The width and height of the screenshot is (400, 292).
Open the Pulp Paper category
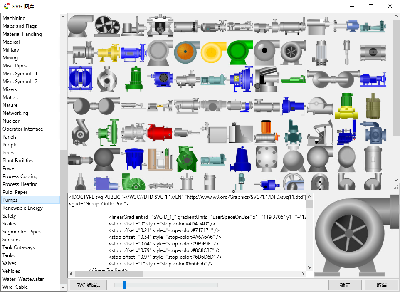(15, 193)
